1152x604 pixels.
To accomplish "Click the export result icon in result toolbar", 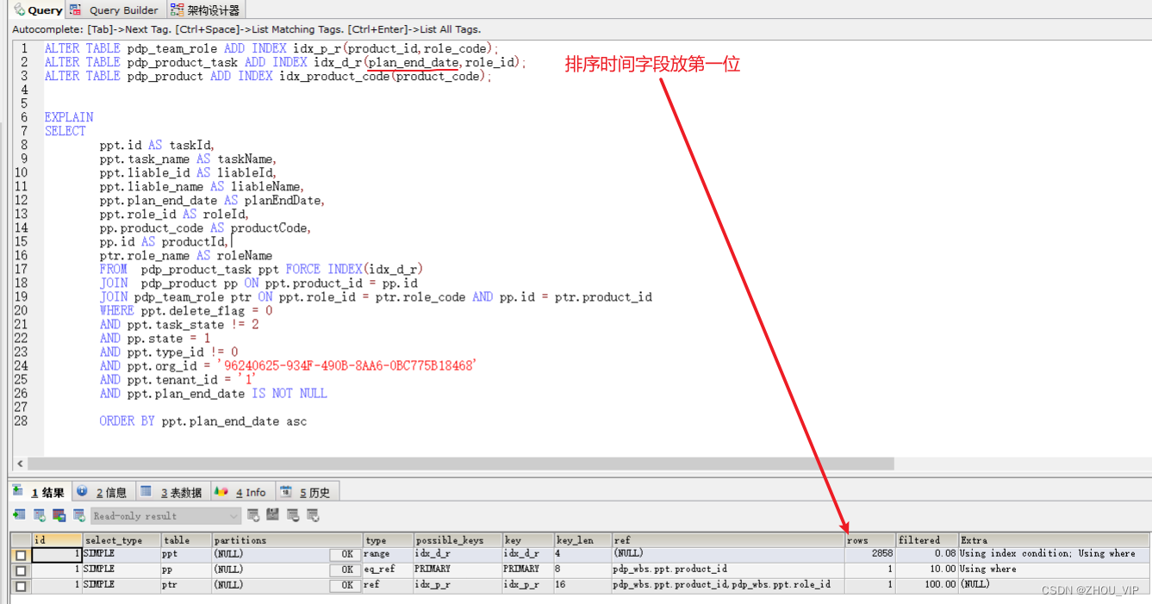I will coord(19,515).
